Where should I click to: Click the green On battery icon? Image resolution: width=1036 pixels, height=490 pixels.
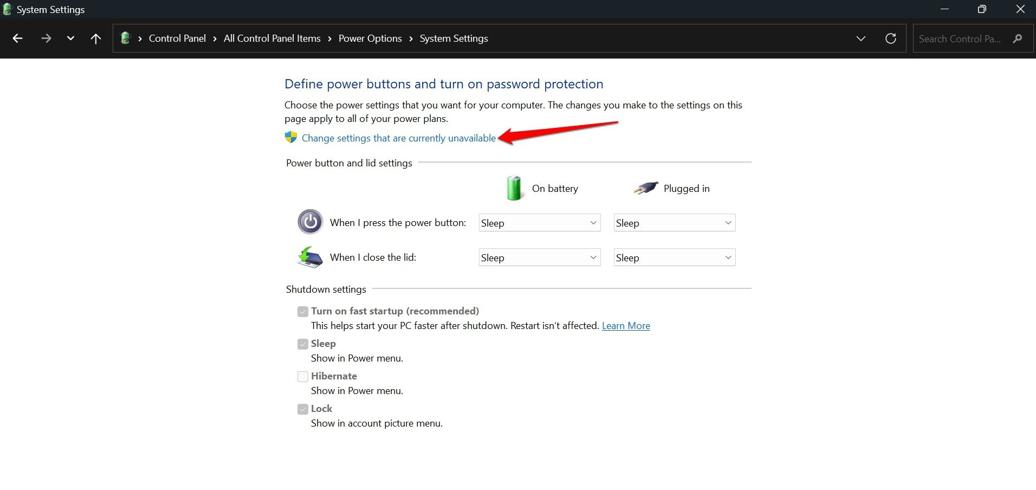tap(514, 188)
